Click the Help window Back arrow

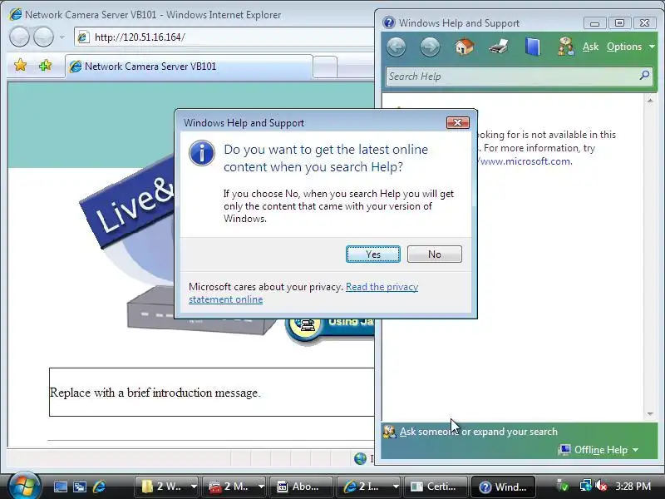397,47
